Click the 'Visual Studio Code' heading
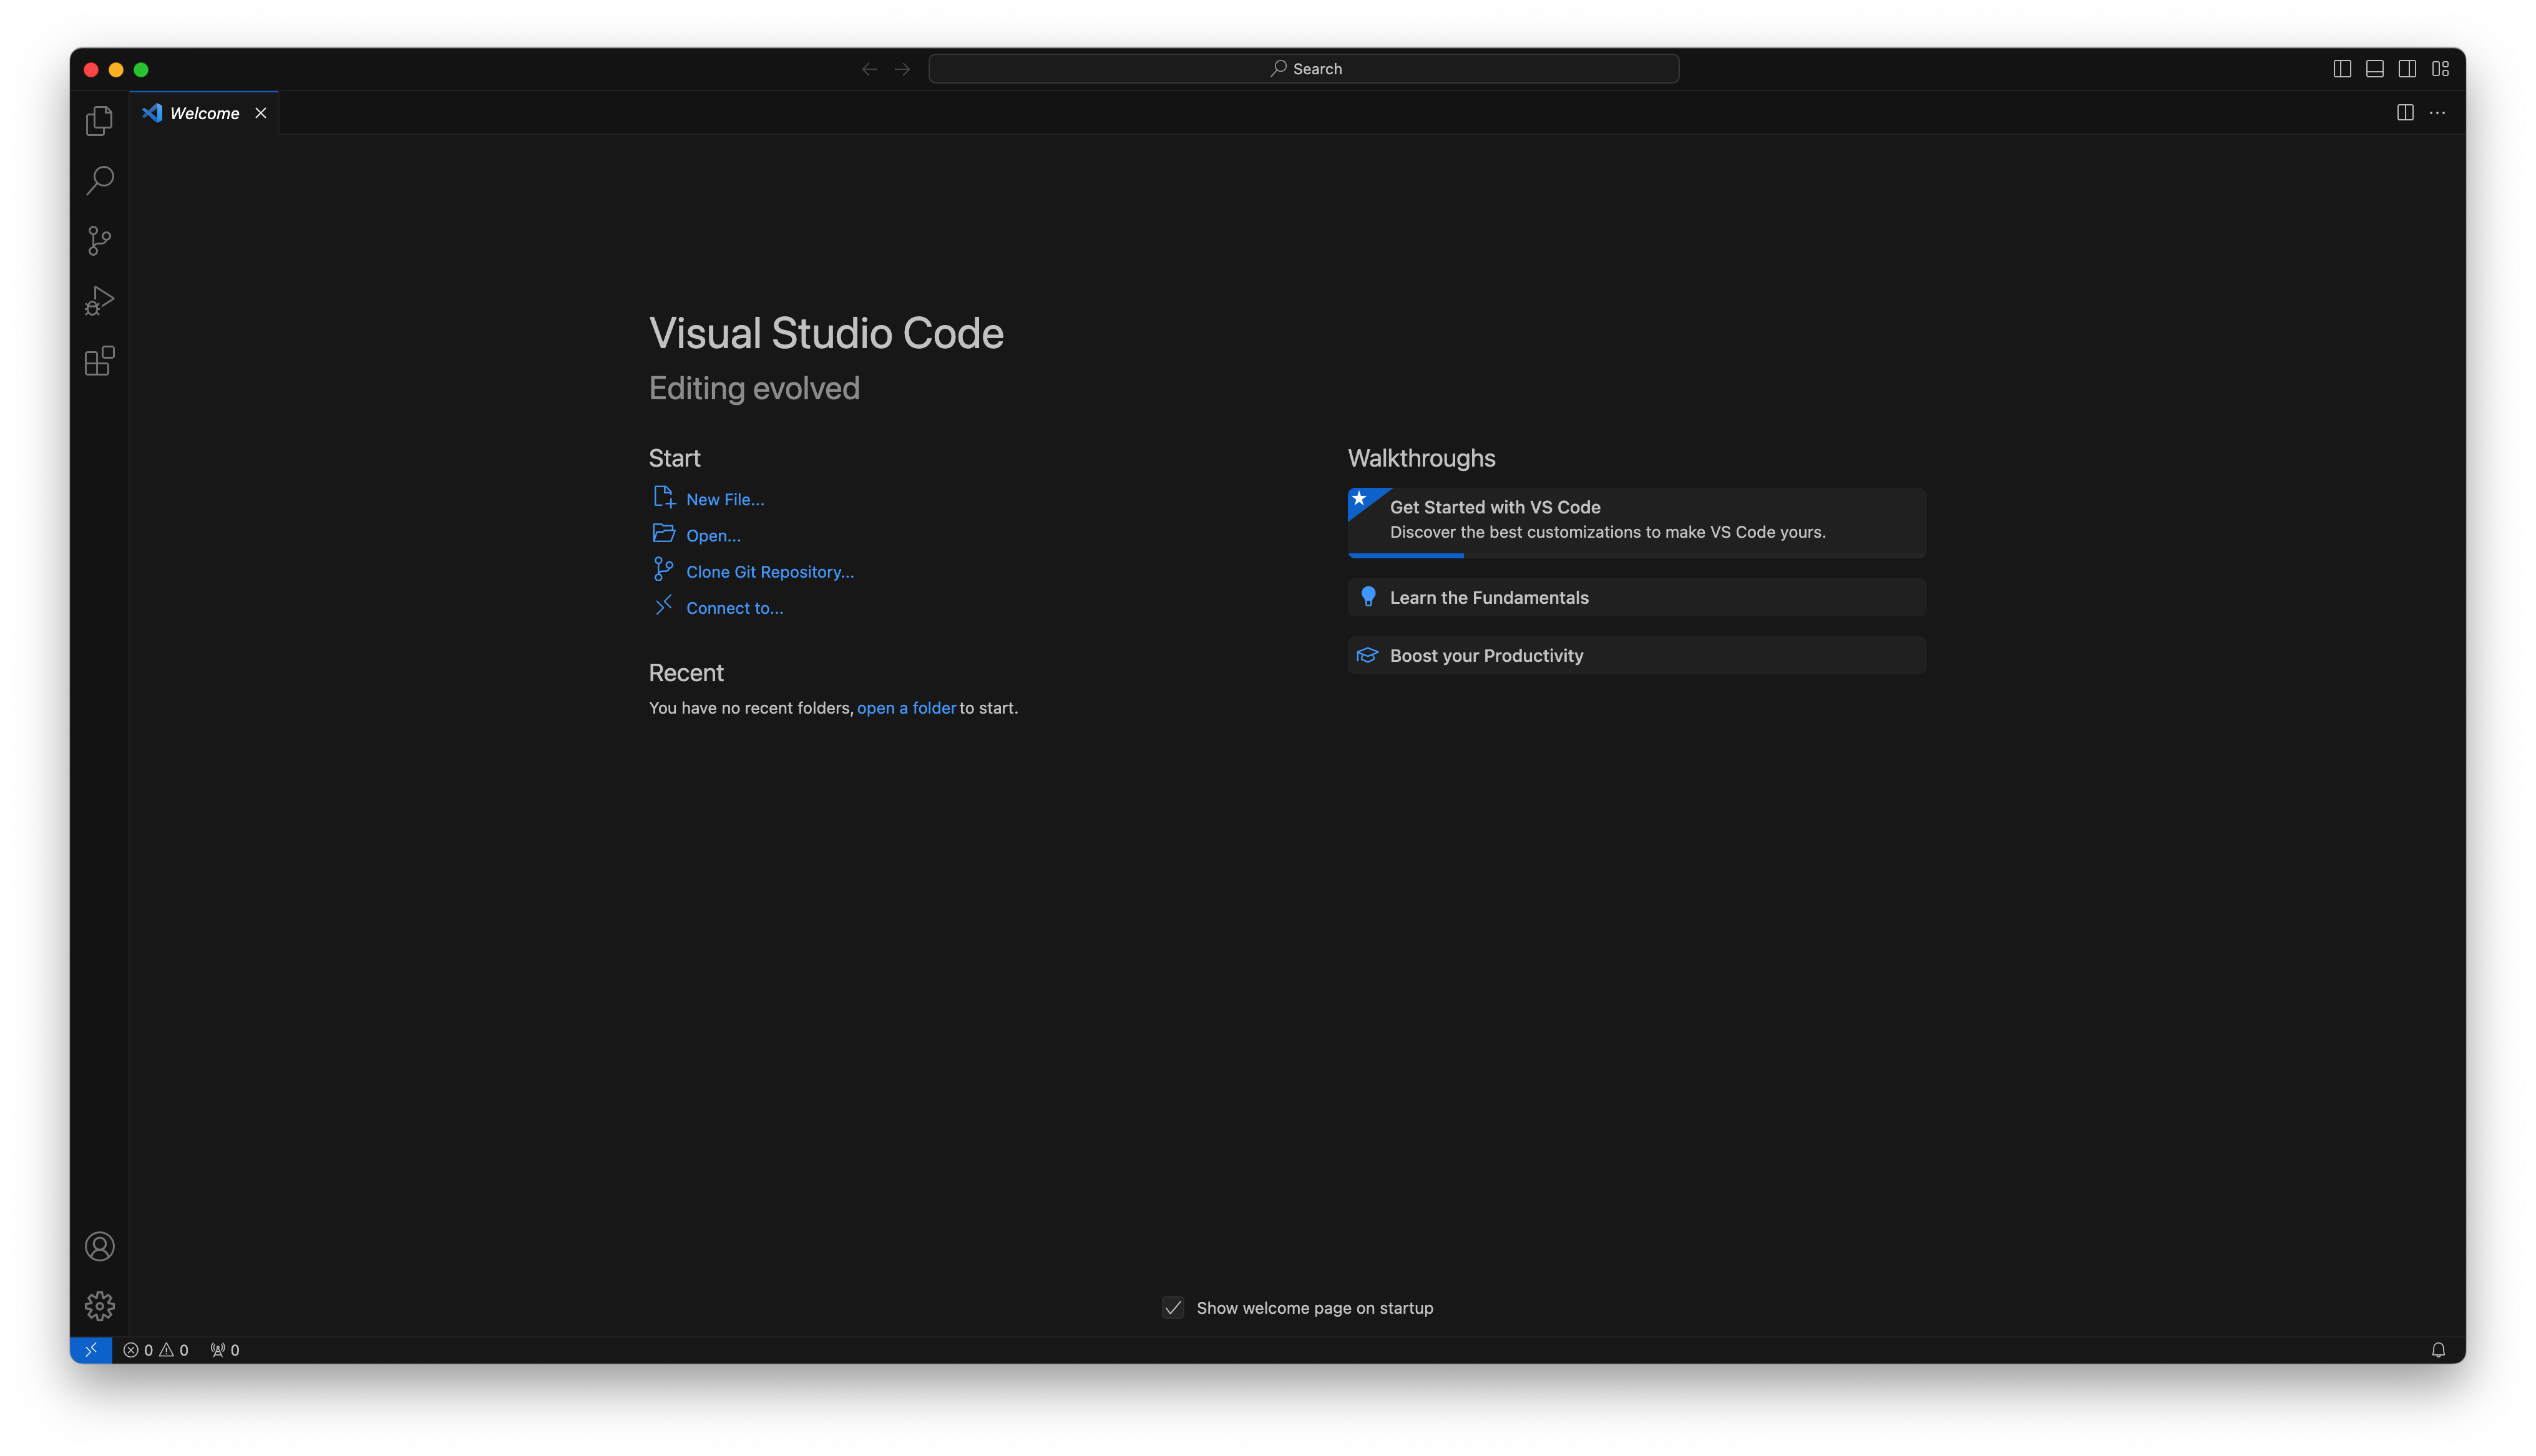The image size is (2536, 1456). pyautogui.click(x=826, y=333)
